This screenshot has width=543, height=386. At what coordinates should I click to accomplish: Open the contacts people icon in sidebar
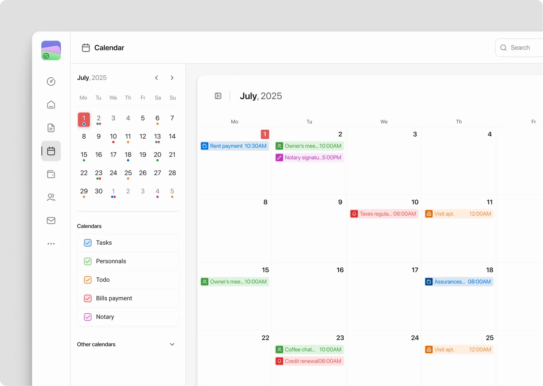(51, 197)
